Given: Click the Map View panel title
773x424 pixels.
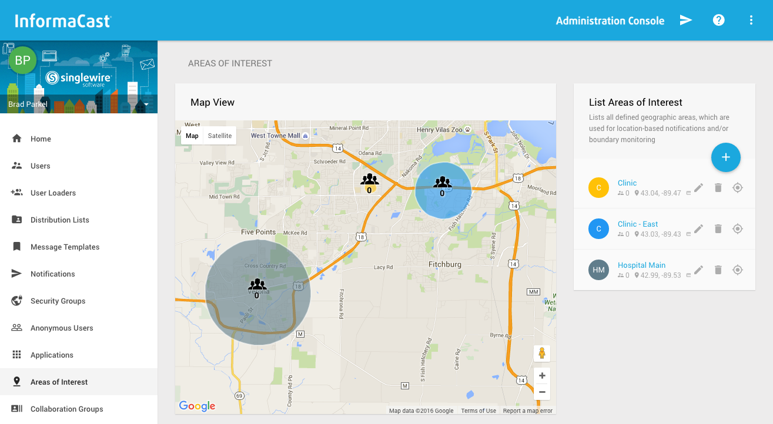Looking at the screenshot, I should [x=213, y=102].
